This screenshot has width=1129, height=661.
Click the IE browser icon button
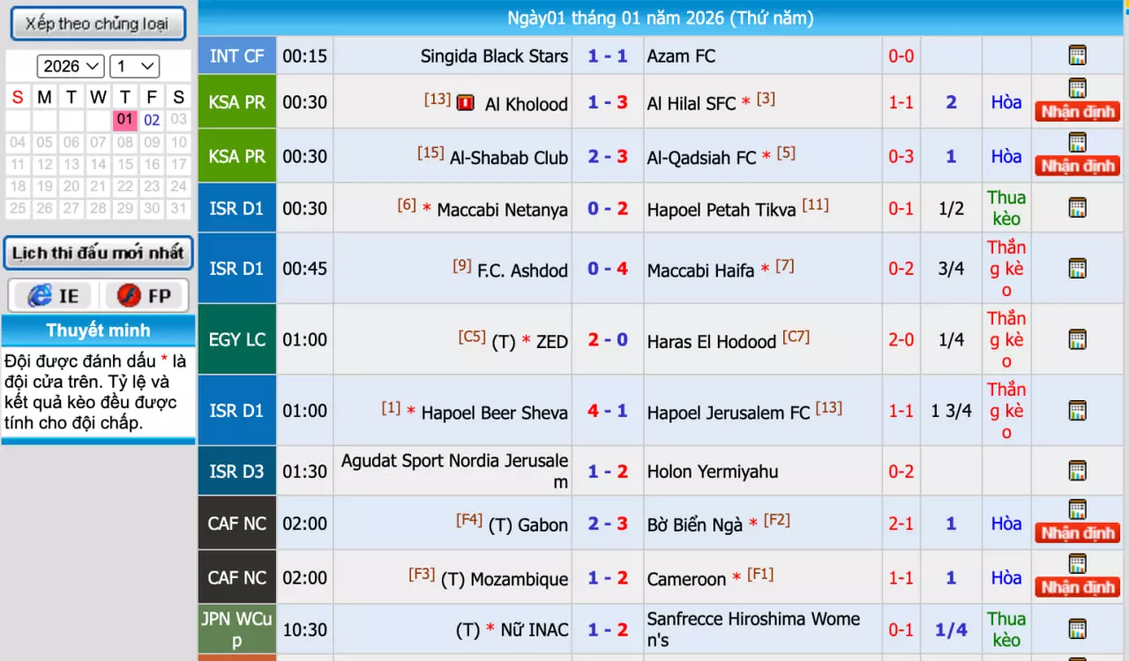coord(53,296)
